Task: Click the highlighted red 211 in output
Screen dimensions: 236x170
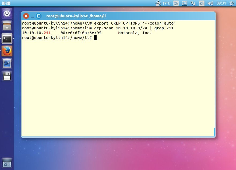Action: 47,33
